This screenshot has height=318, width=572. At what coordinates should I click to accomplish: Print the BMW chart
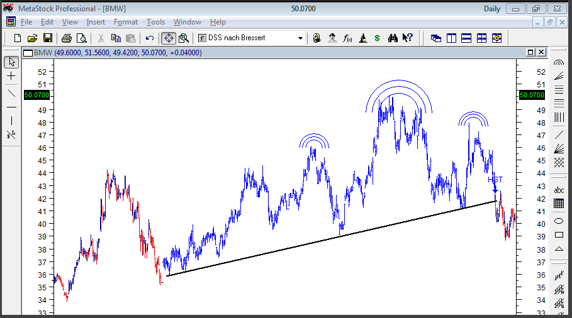[67, 38]
